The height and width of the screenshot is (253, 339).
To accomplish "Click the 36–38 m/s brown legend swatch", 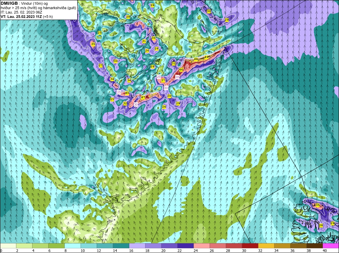I will [x=298, y=246].
